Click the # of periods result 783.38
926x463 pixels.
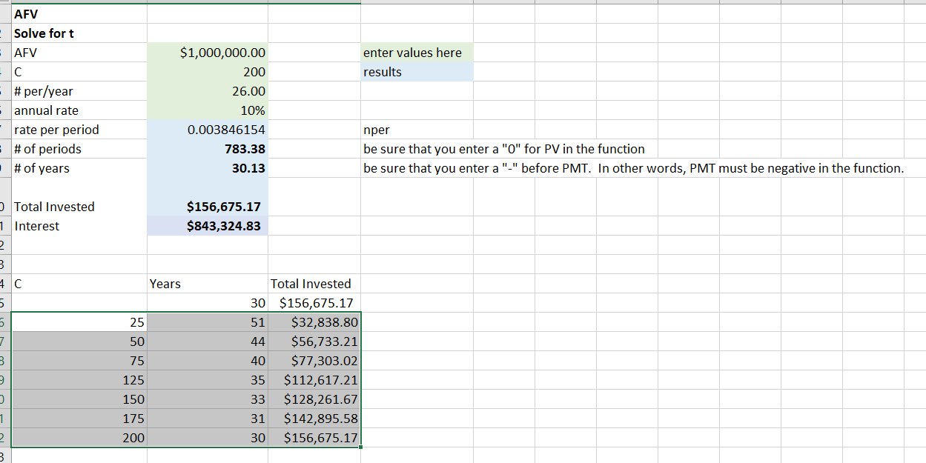click(x=208, y=149)
